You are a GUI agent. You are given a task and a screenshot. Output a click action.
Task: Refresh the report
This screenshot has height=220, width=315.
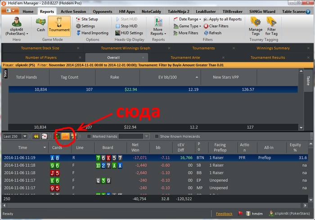(212, 33)
